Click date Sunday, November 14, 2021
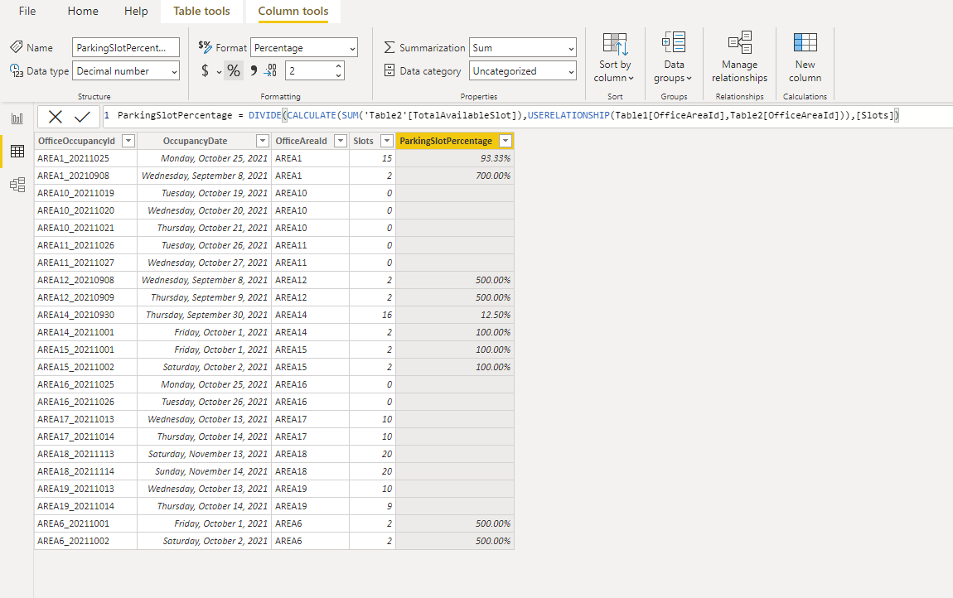The width and height of the screenshot is (953, 598). pyautogui.click(x=204, y=471)
